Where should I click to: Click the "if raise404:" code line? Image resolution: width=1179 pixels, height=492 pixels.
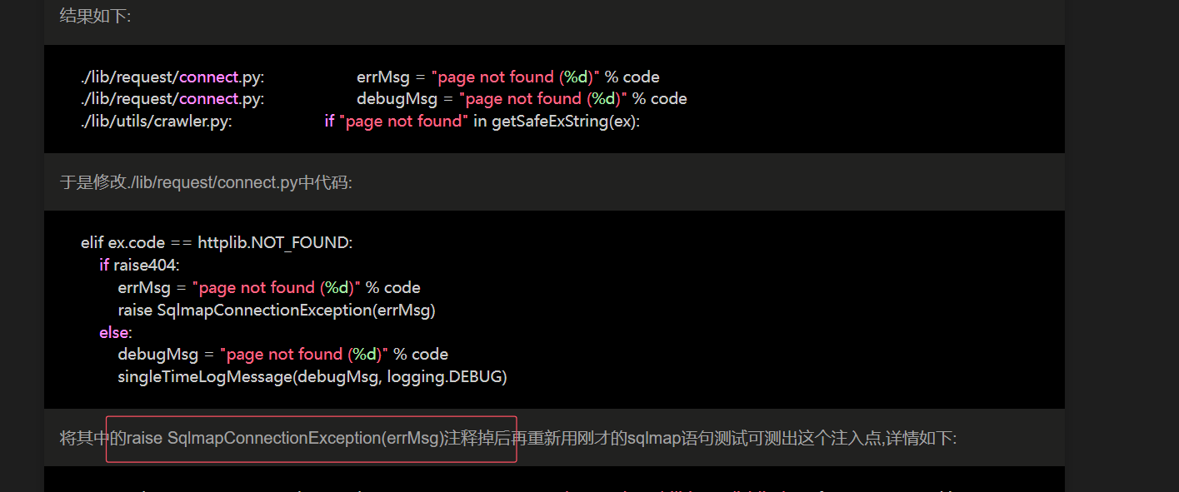coord(139,266)
